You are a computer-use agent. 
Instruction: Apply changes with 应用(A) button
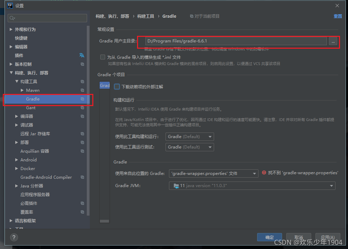tap(328, 237)
